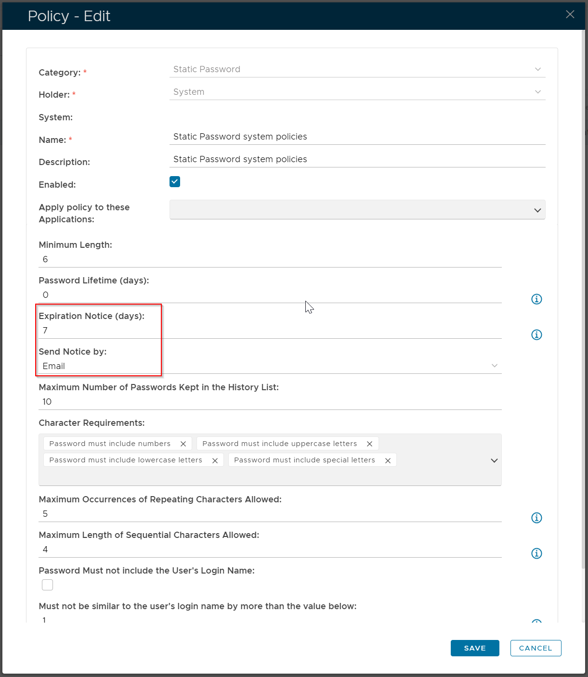This screenshot has width=588, height=677.
Task: Remove 'Password must include uppercase letters' tag
Action: [369, 444]
